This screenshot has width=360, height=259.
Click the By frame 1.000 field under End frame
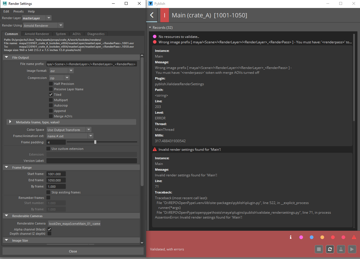coord(56,186)
